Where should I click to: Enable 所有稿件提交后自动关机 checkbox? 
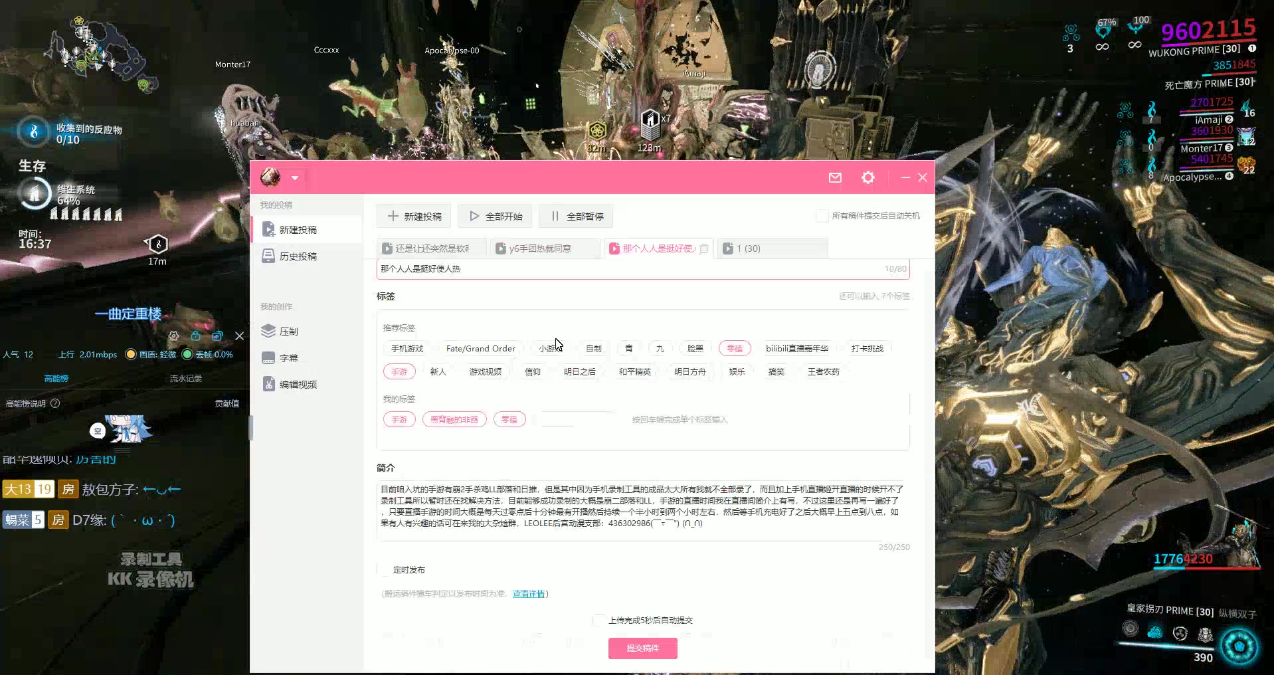pos(822,216)
